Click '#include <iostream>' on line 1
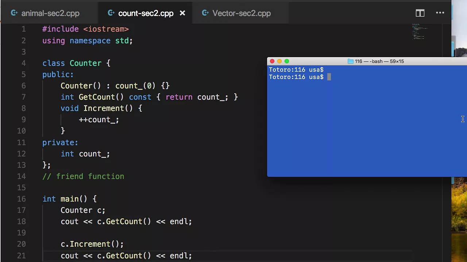Image resolution: width=467 pixels, height=262 pixels. (85, 29)
